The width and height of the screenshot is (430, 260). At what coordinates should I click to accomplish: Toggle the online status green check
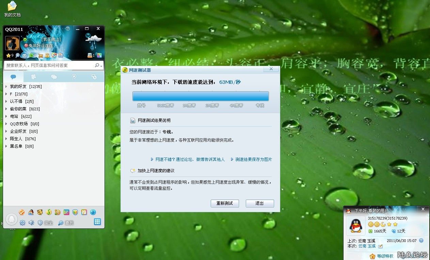[x=25, y=39]
